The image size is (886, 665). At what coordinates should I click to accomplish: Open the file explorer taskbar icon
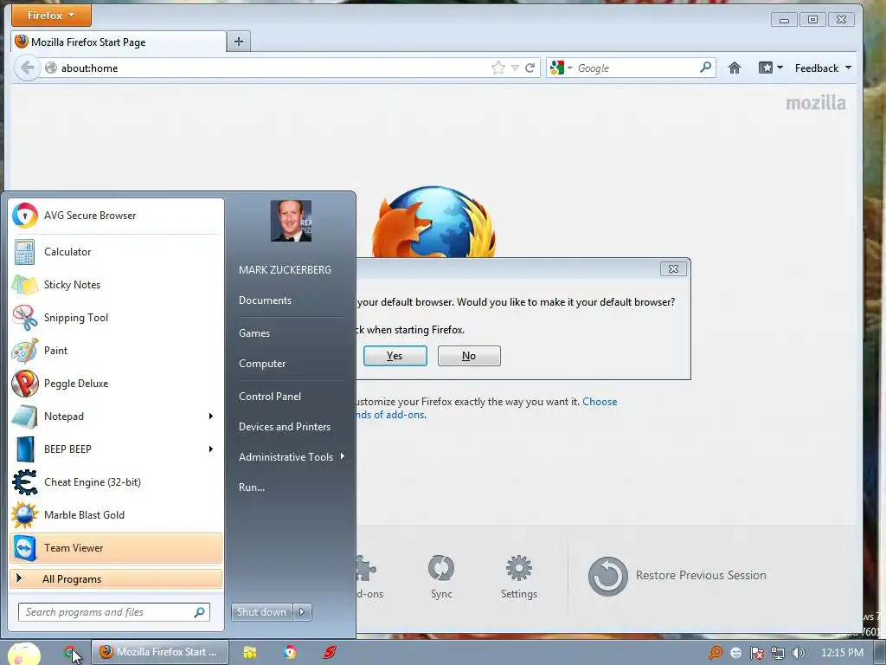tap(250, 653)
